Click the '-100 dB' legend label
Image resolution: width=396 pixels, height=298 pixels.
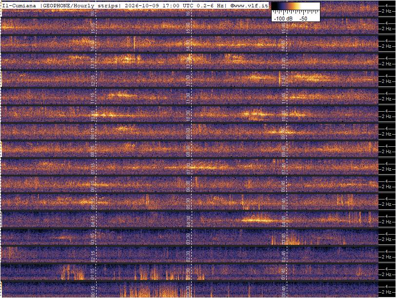tap(283, 19)
